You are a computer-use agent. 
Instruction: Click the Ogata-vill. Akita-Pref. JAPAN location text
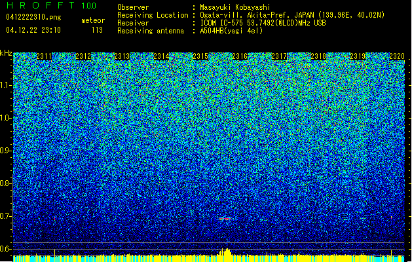tap(292, 15)
